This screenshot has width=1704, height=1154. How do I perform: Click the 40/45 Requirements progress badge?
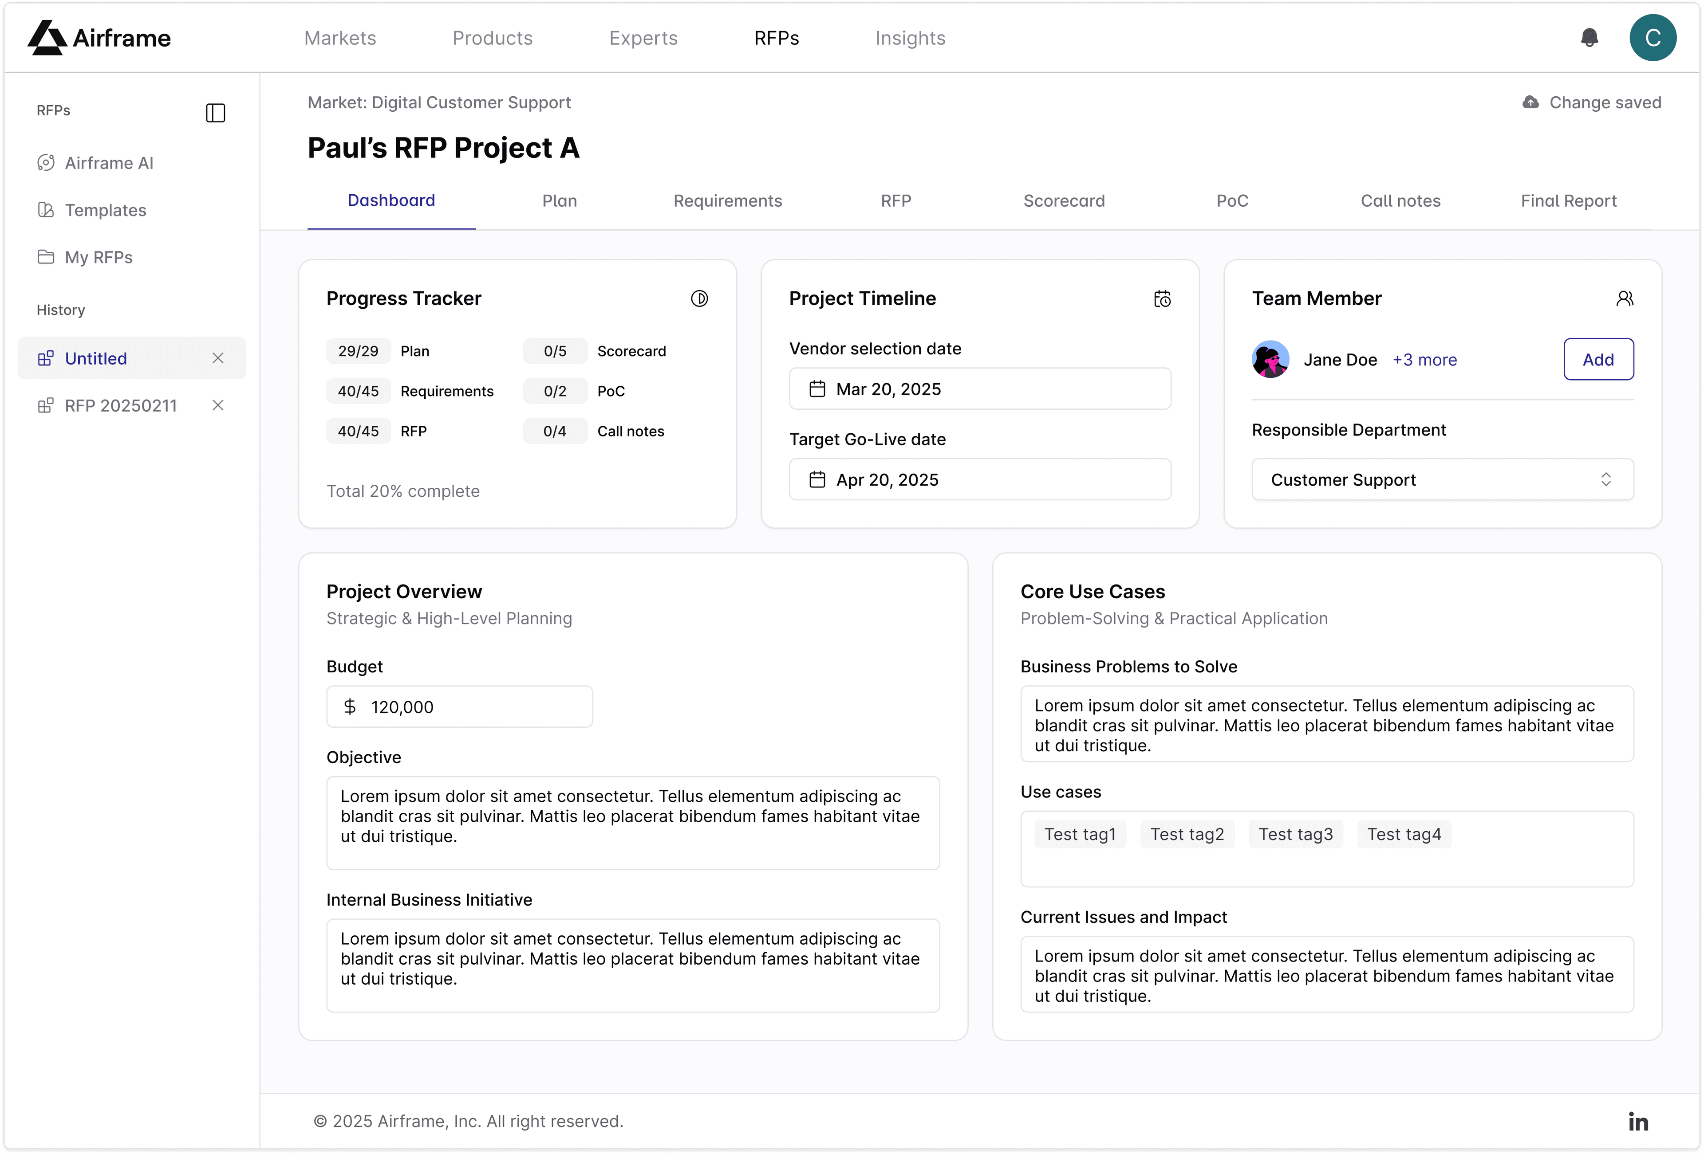(359, 391)
